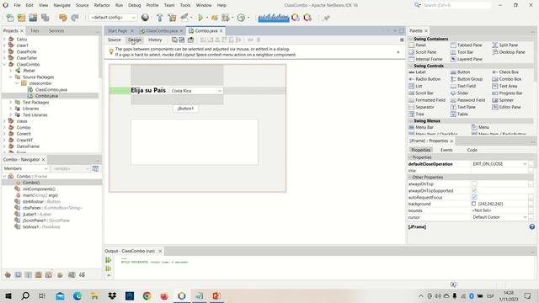This screenshot has height=303, width=539.
Task: Click the help icon in Properties panel
Action: (x=531, y=226)
